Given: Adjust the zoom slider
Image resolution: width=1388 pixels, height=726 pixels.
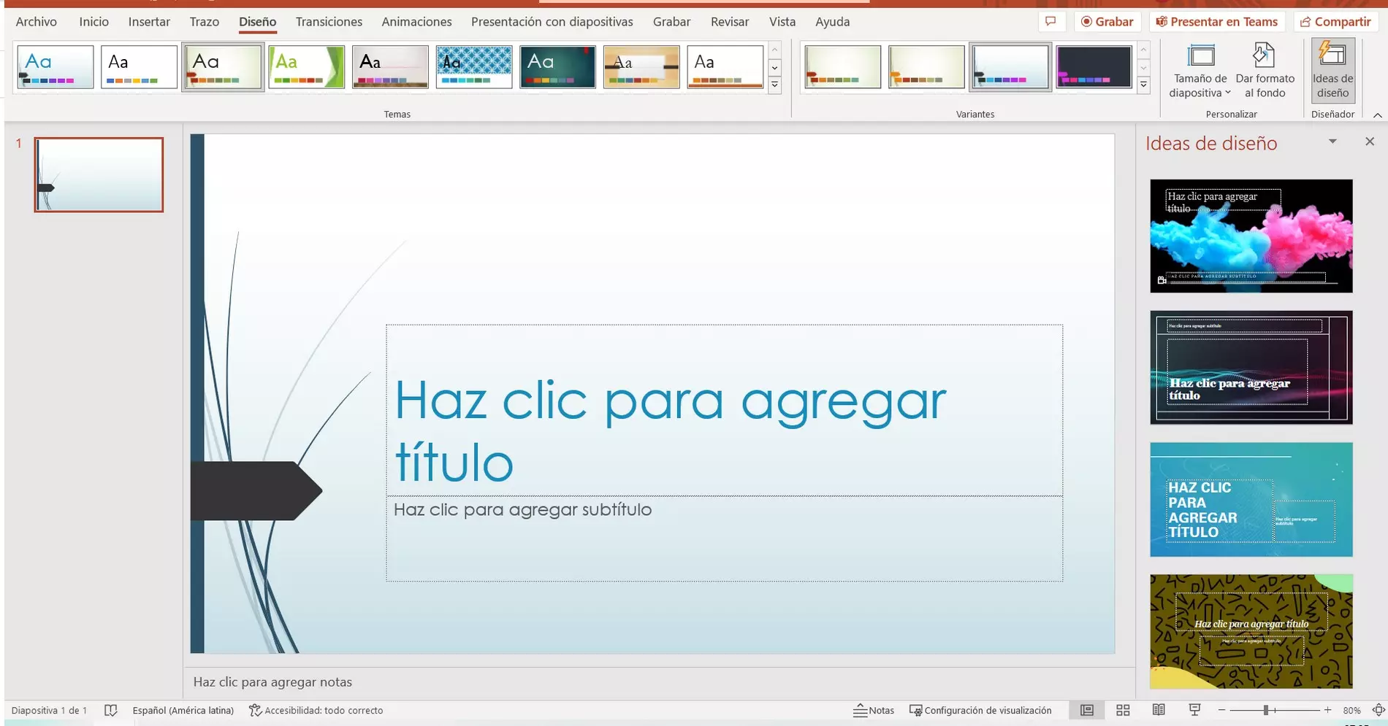Looking at the screenshot, I should coord(1266,710).
